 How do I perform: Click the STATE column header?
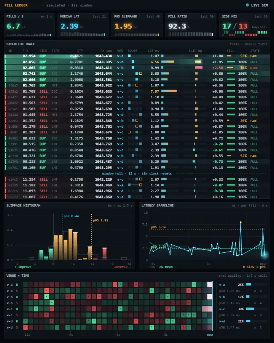[x=255, y=51]
